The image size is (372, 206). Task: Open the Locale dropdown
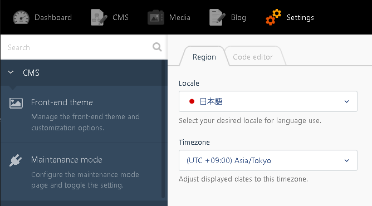pos(268,101)
